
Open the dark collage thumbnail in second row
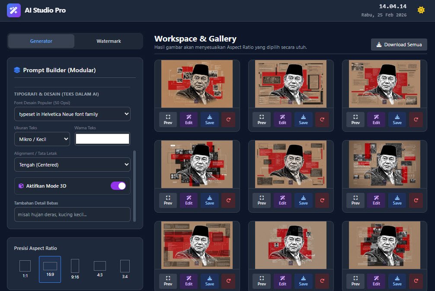click(x=197, y=164)
